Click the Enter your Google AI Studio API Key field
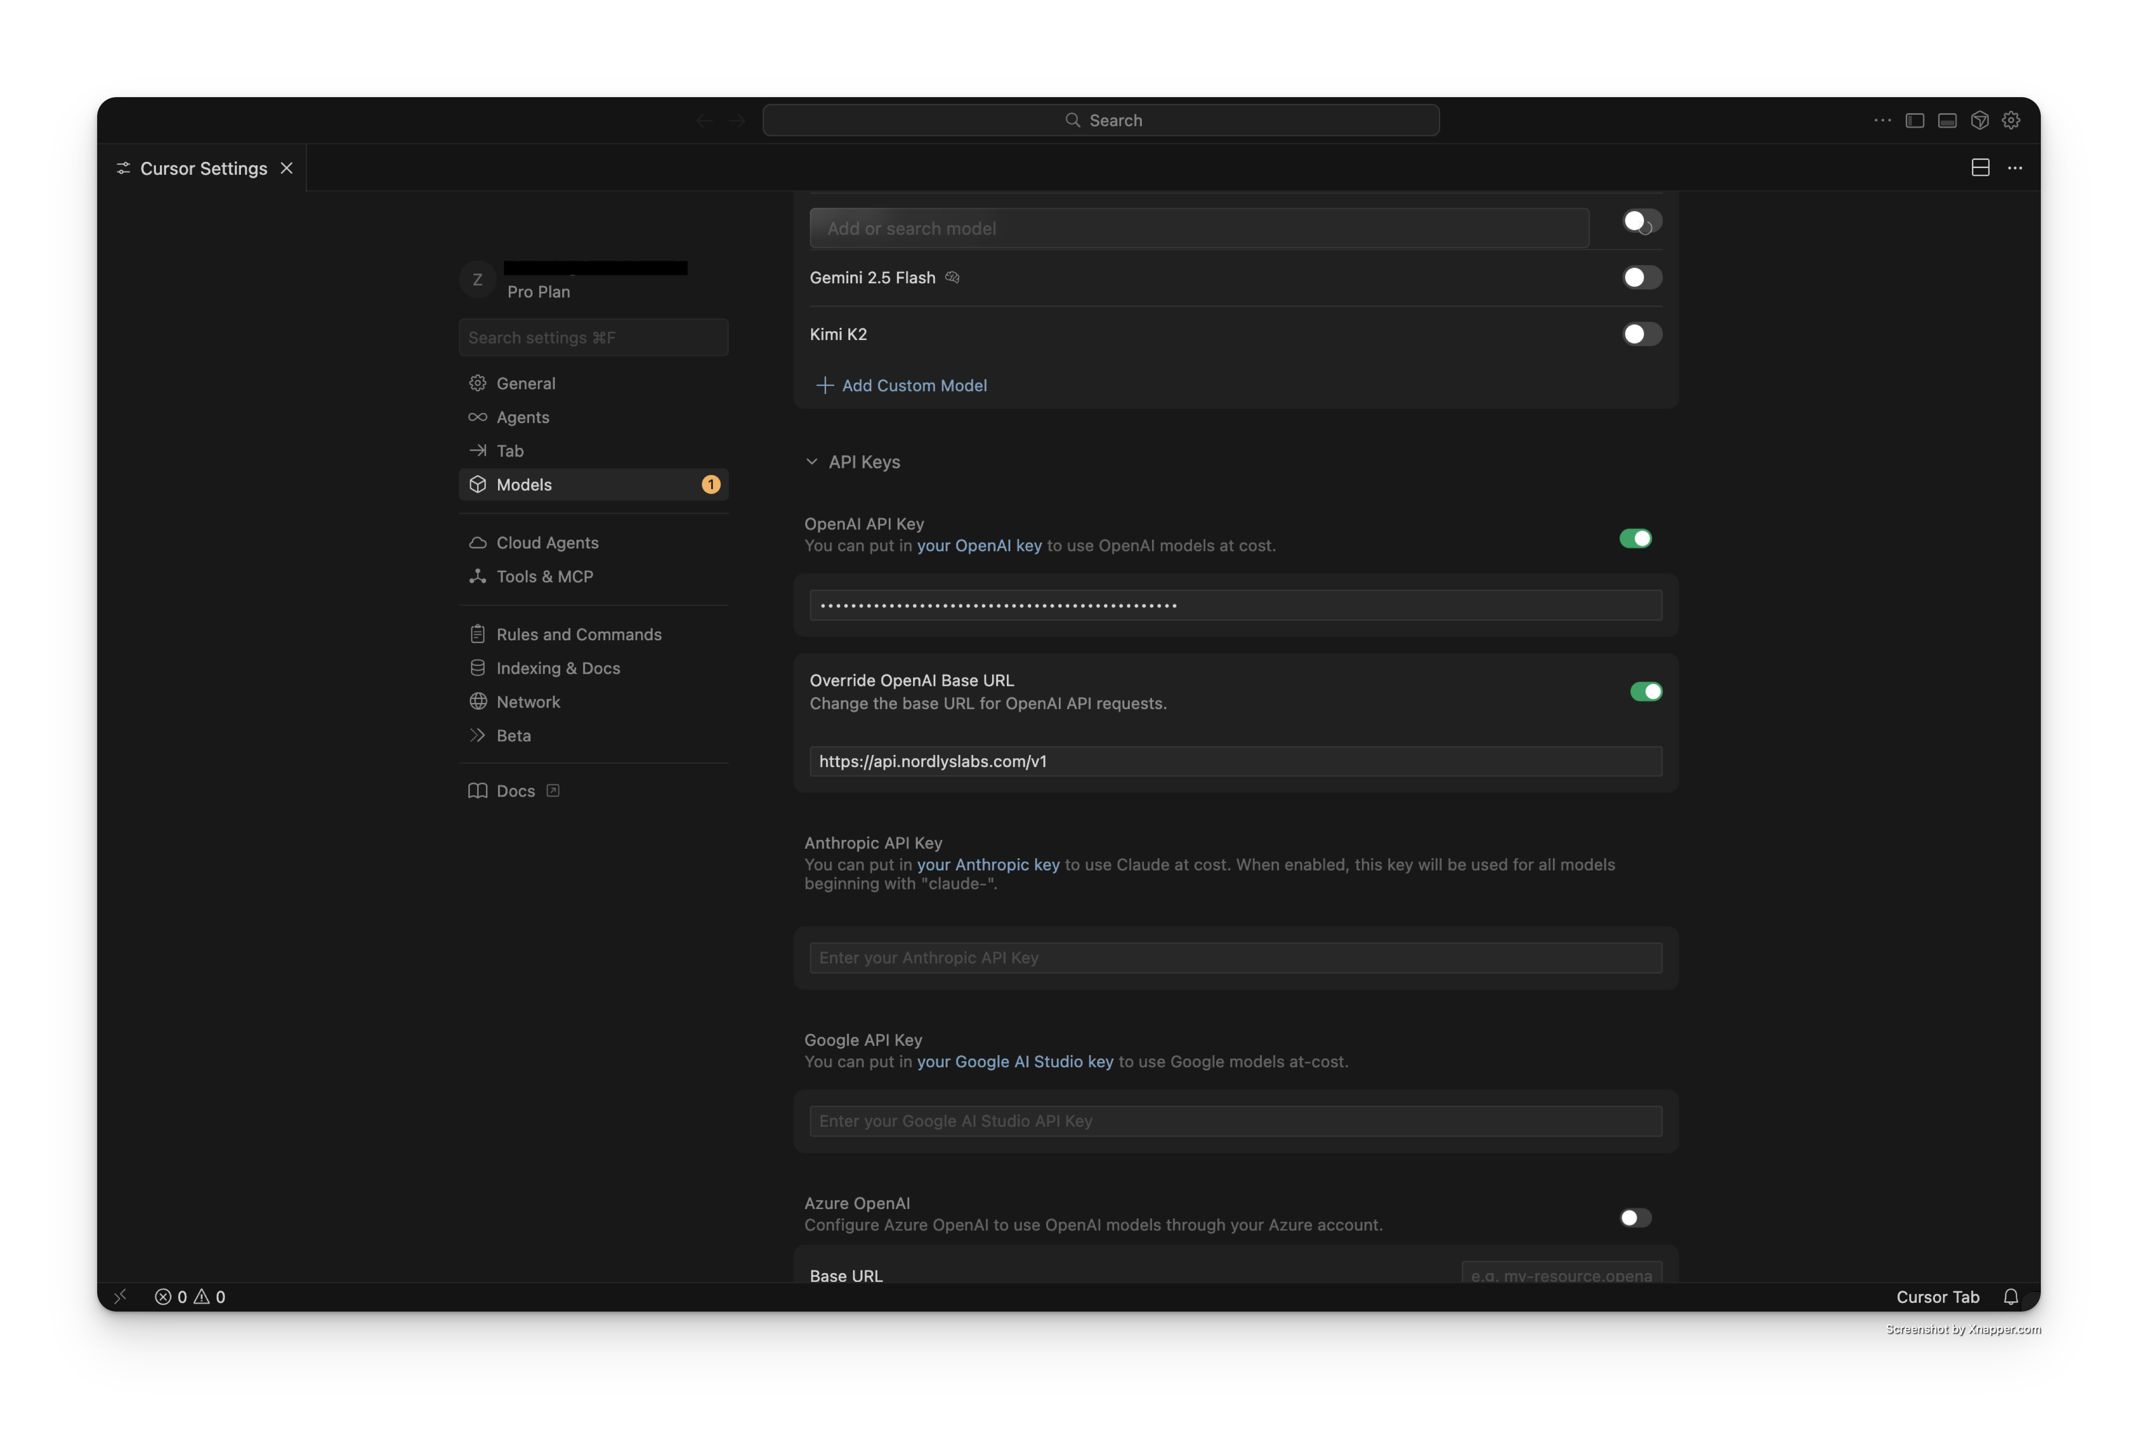The height and width of the screenshot is (1433, 2138). 1234,1121
